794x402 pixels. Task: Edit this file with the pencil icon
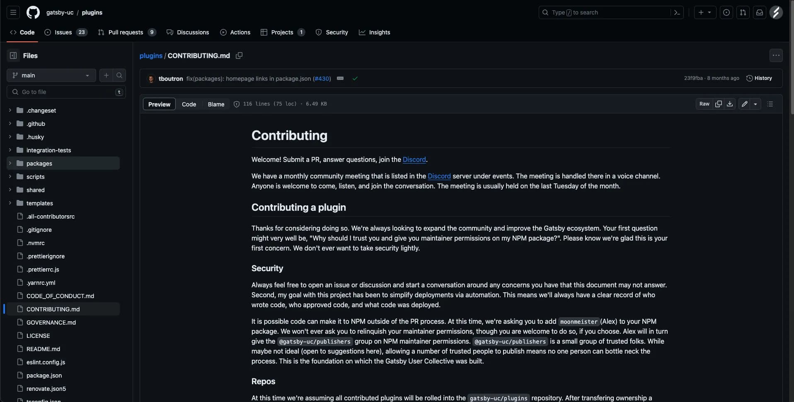pyautogui.click(x=745, y=104)
